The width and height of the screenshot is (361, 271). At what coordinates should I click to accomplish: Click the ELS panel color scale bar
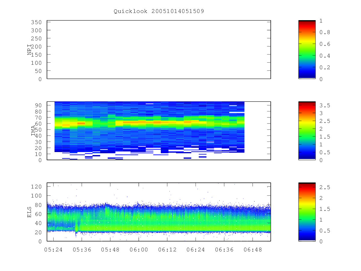click(307, 212)
